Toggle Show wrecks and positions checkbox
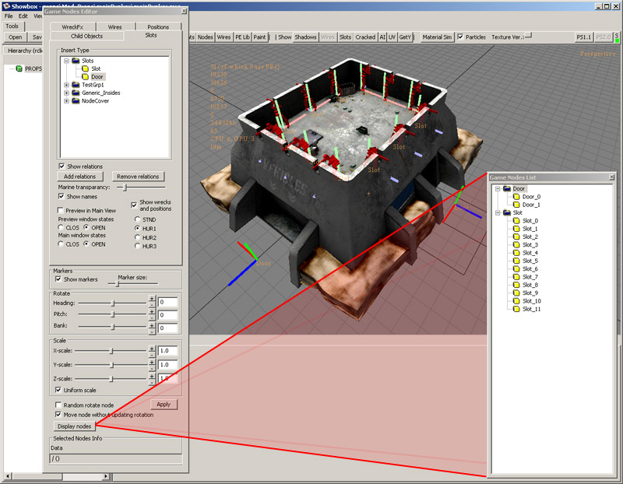 click(134, 205)
